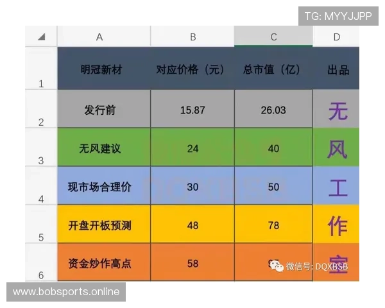Click cell with value 40
The image size is (385, 308).
point(273,147)
